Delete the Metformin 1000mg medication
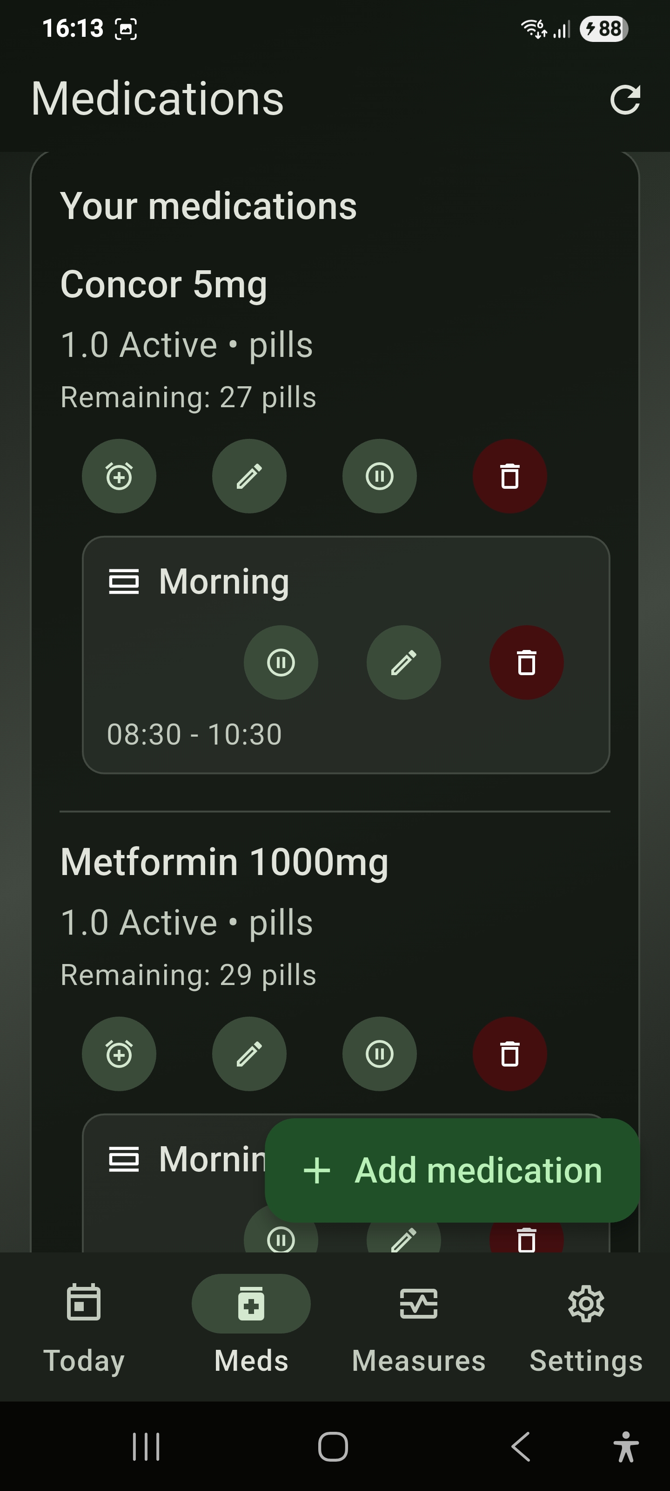The width and height of the screenshot is (670, 1491). coord(509,1054)
